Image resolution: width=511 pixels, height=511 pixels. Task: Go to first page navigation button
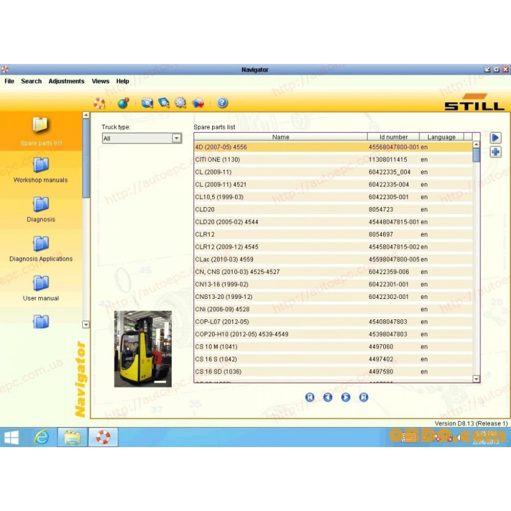[310, 397]
